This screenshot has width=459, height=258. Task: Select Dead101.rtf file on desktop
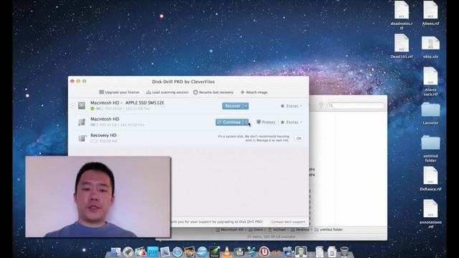coord(402,46)
